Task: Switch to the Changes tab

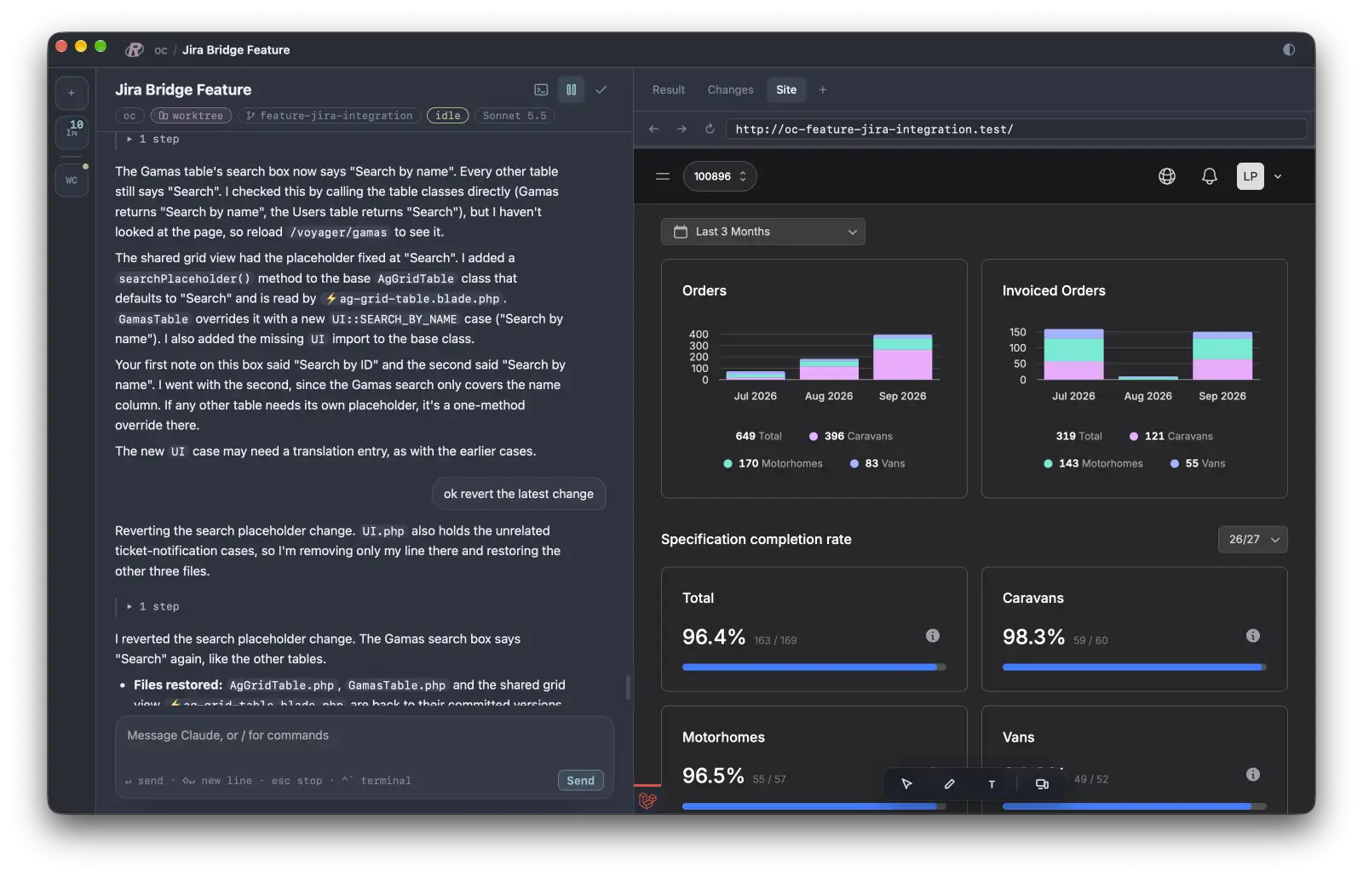Action: [730, 89]
